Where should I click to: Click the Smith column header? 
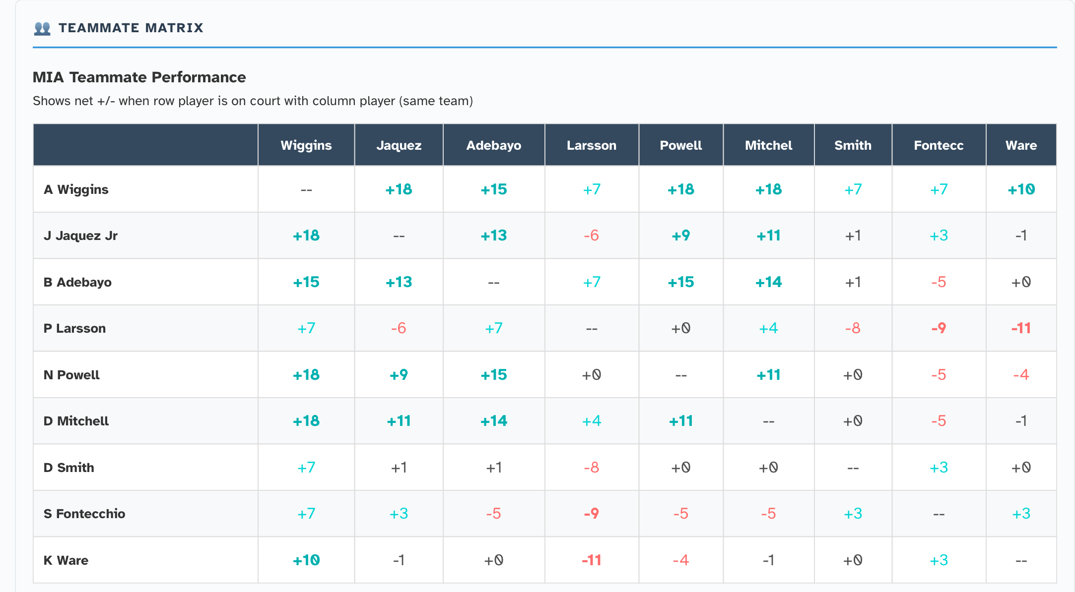click(x=853, y=145)
